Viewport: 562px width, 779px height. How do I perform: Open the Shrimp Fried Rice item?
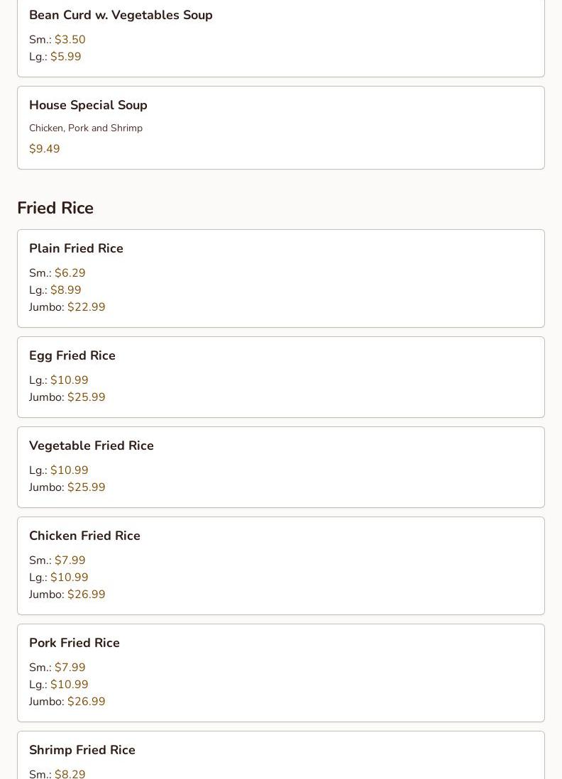82,750
